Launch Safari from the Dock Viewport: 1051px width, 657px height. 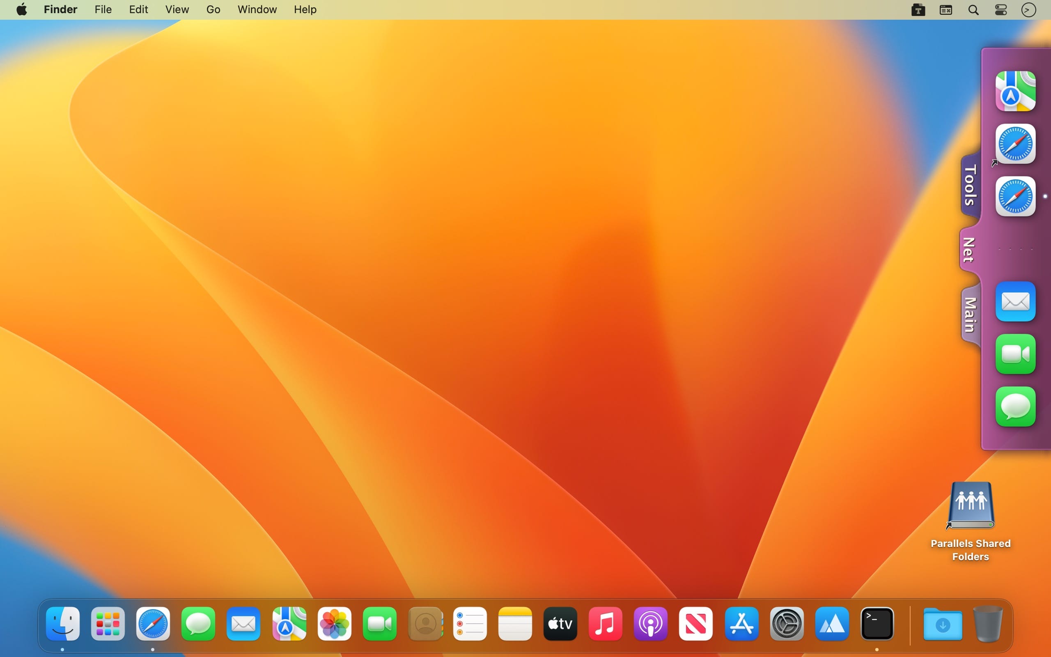[153, 624]
